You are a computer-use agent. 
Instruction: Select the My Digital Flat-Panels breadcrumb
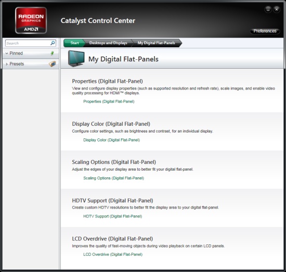coord(157,43)
